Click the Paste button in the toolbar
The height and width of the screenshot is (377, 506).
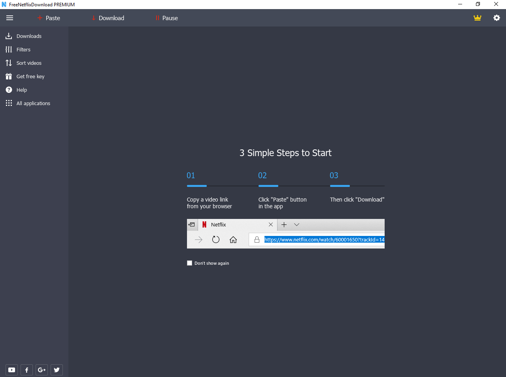[x=49, y=18]
